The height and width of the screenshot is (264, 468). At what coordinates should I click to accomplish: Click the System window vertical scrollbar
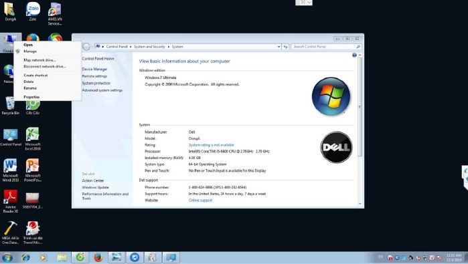point(360,107)
